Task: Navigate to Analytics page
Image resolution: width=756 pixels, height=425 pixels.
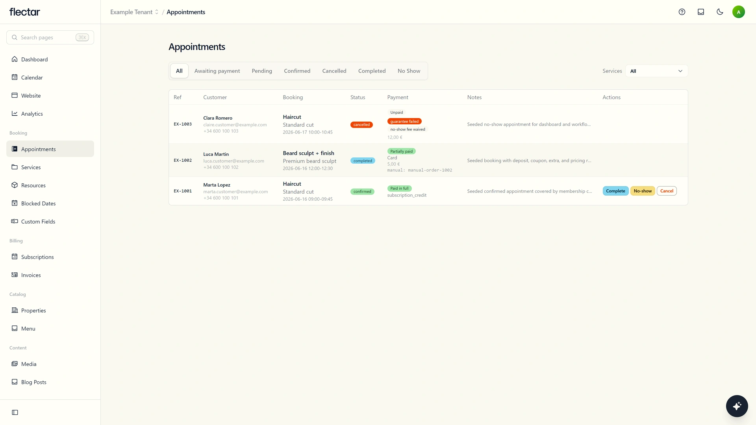Action: point(50,114)
